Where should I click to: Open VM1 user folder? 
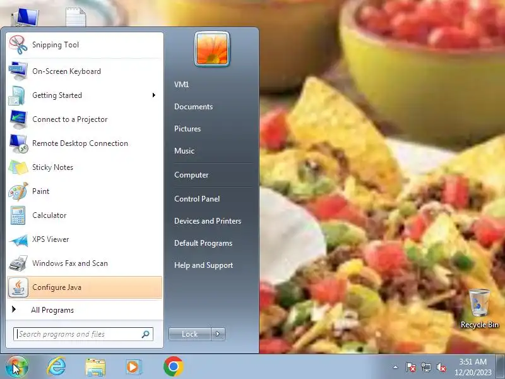tap(182, 85)
